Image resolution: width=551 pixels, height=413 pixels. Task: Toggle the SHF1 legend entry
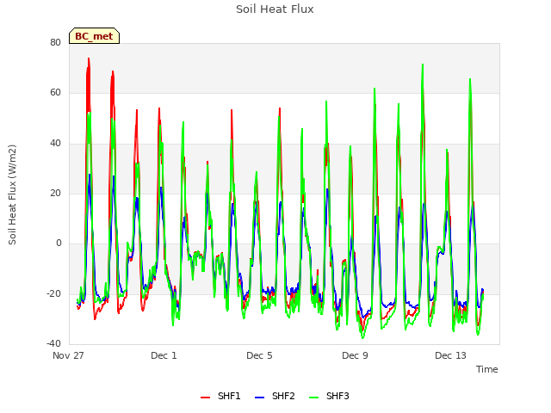tap(220, 396)
